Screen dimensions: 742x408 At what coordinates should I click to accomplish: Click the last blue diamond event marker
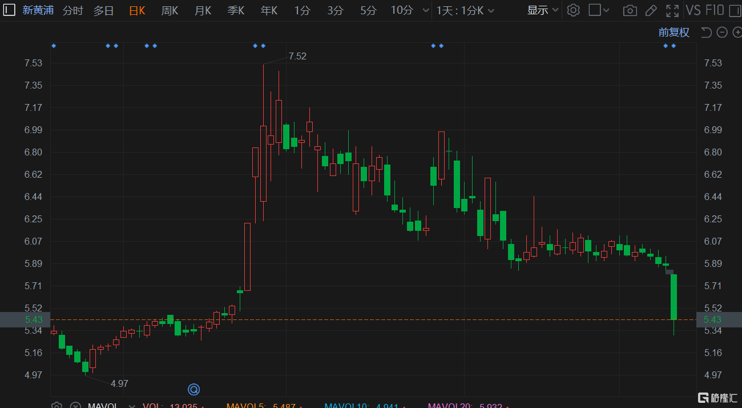(674, 46)
